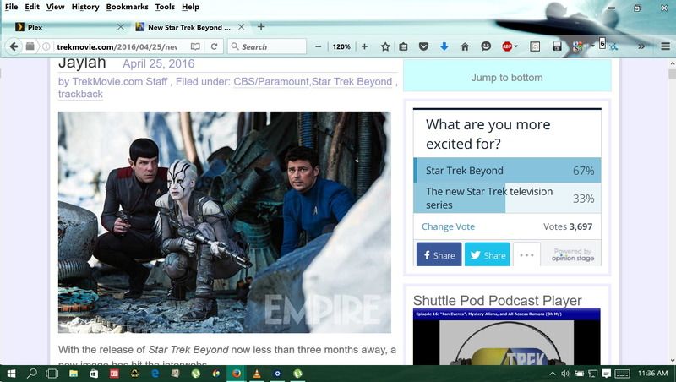Click the reload page icon

point(214,46)
